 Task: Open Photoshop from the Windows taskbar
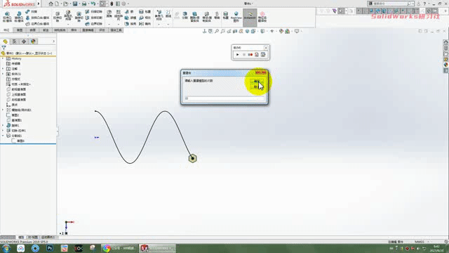click(50, 248)
